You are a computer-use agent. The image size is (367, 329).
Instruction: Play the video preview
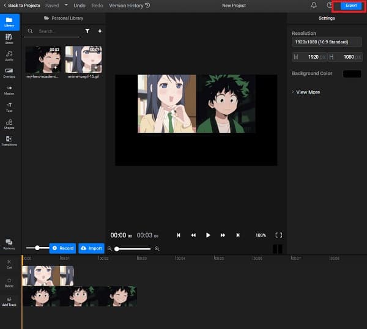pos(208,235)
